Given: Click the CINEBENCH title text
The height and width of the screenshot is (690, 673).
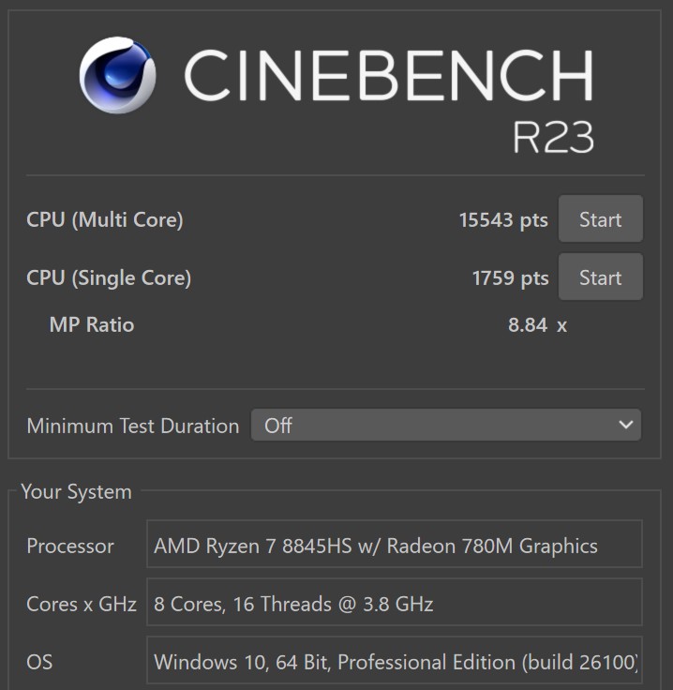Looking at the screenshot, I should tap(388, 75).
